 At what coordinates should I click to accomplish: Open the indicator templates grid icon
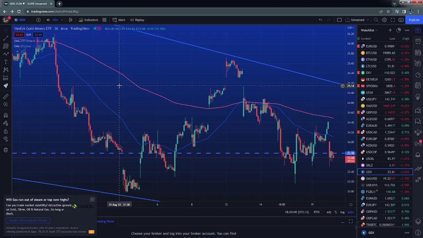click(x=104, y=20)
